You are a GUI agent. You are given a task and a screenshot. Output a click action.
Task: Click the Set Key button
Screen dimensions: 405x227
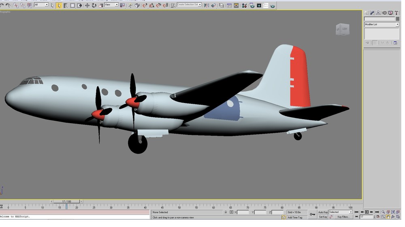click(x=323, y=217)
